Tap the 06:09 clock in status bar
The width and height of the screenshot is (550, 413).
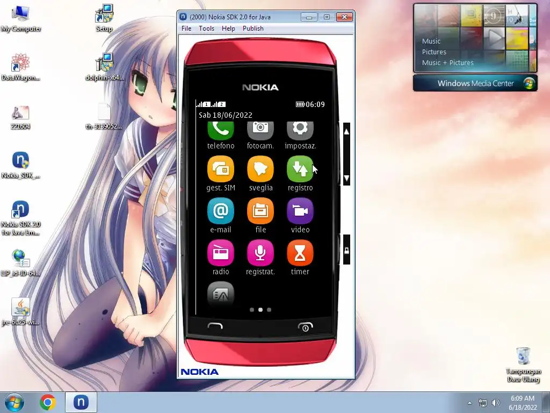[x=315, y=104]
